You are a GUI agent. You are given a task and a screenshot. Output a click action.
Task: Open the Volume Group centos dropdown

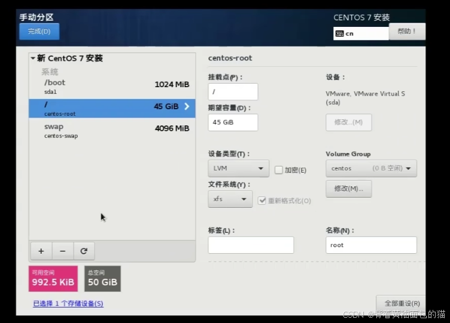click(x=371, y=168)
